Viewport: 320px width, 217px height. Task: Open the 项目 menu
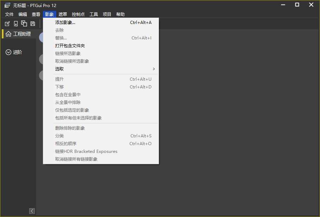107,14
